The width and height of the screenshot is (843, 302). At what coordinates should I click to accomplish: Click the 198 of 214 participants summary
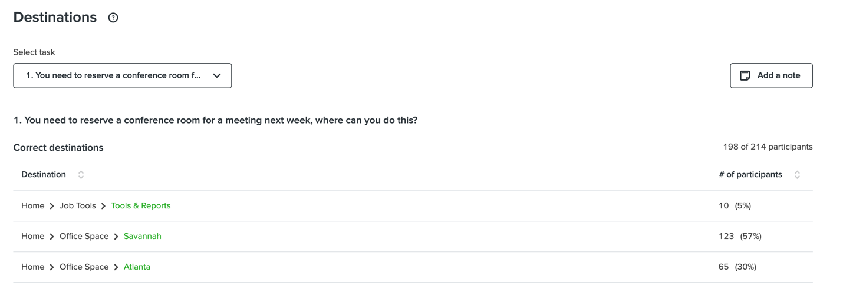click(x=768, y=147)
